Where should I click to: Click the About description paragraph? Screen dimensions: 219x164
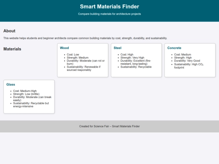pyautogui.click(x=85, y=38)
